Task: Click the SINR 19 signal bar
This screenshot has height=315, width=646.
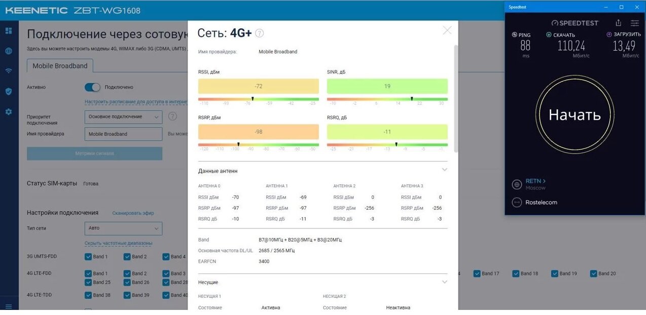Action: coord(387,86)
